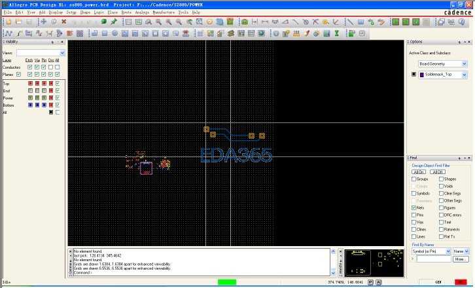Click the Add Circle shape icon
The width and height of the screenshot is (475, 288).
click(114, 33)
